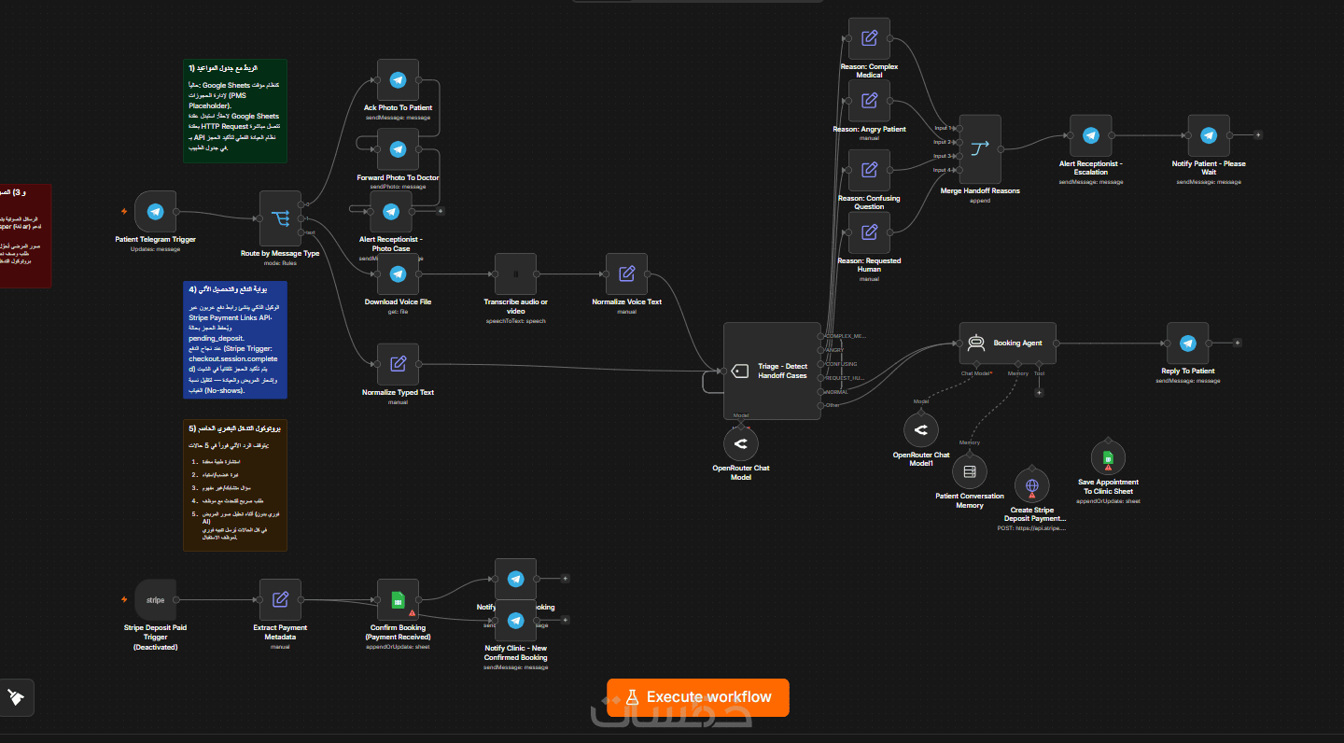This screenshot has height=743, width=1344.
Task: Select the Patient Telegram Trigger node
Action: tap(155, 212)
